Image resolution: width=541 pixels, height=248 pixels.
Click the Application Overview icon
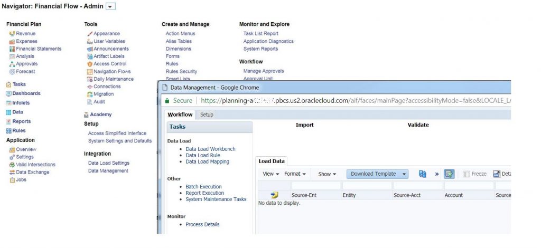pos(12,149)
